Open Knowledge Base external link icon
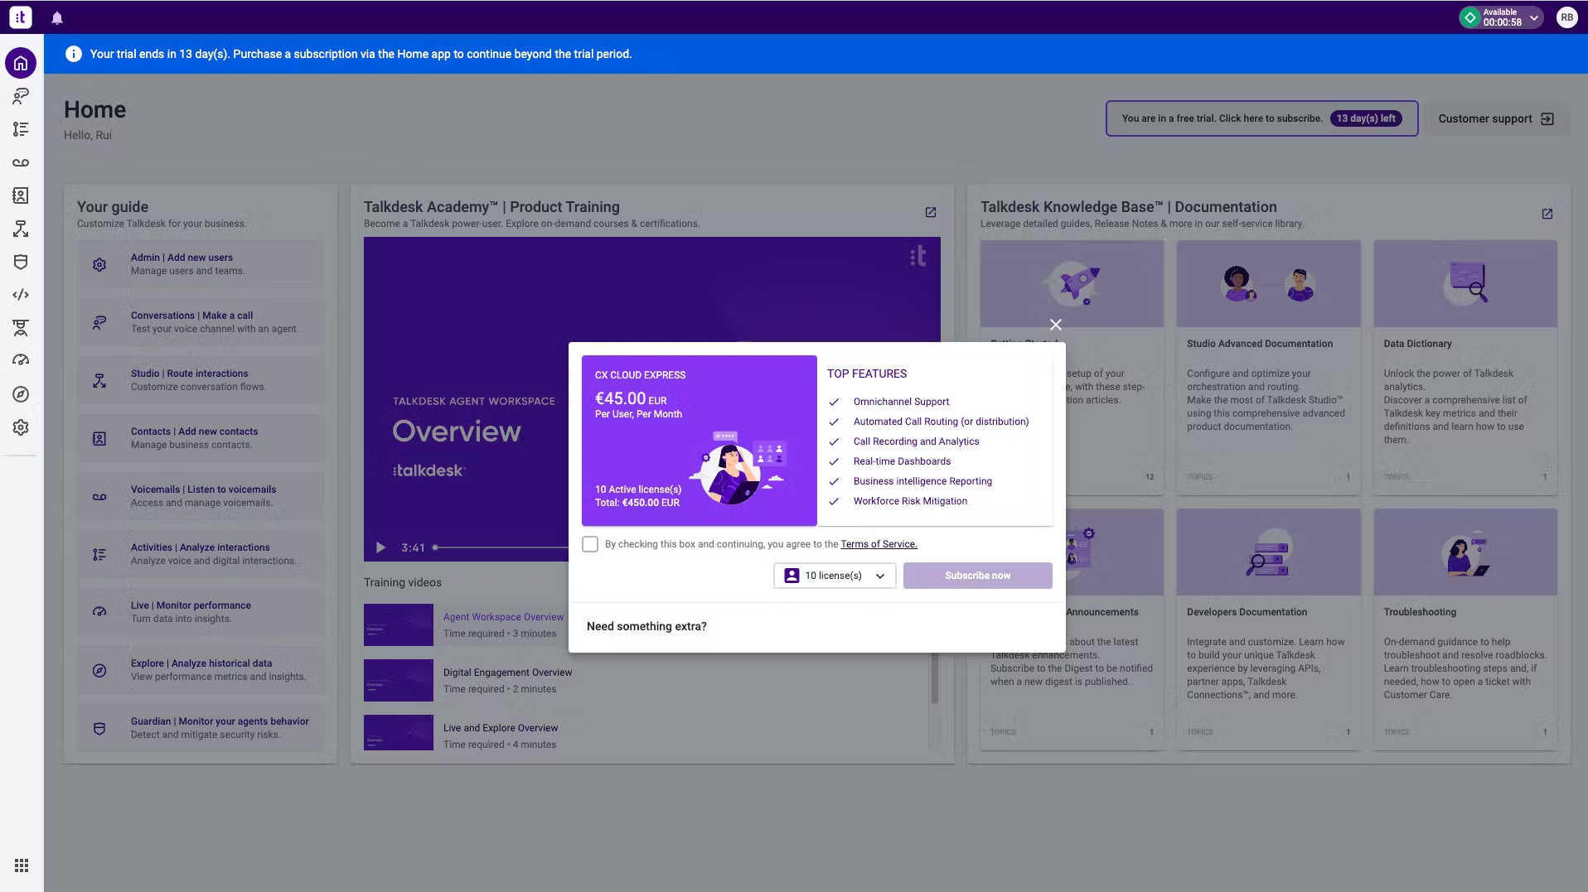 tap(1547, 214)
